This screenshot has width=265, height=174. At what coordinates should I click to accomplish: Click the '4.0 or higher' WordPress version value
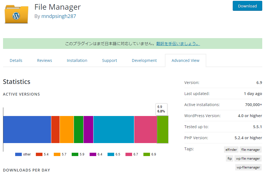pos(250,116)
